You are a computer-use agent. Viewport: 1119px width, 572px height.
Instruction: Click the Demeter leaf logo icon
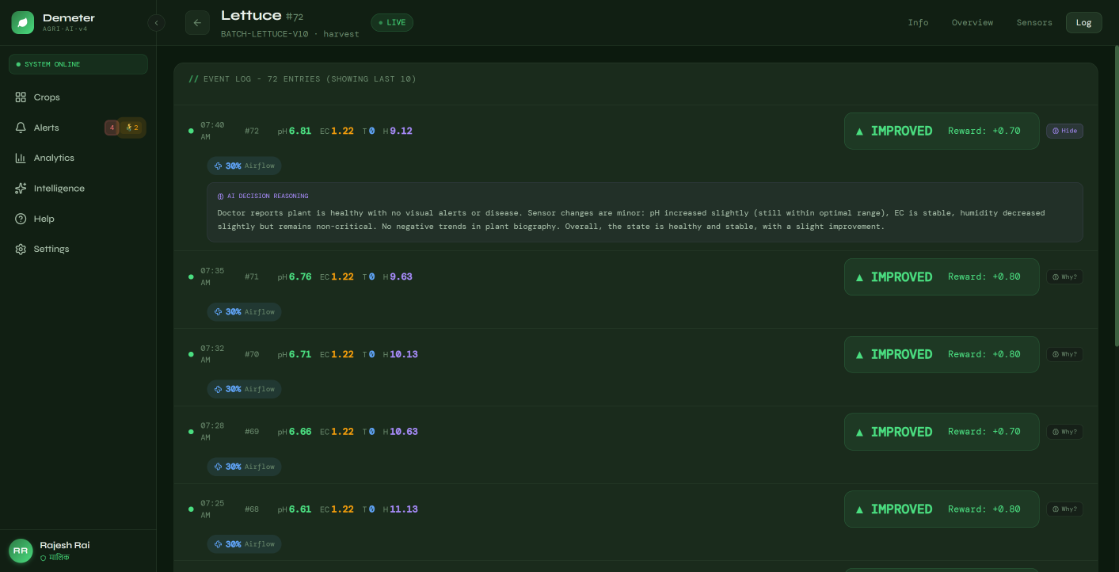click(22, 22)
